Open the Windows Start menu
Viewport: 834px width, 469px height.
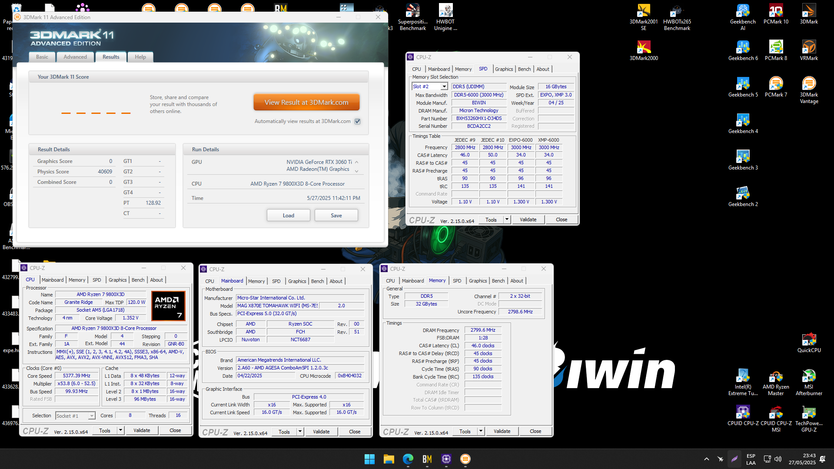(369, 459)
